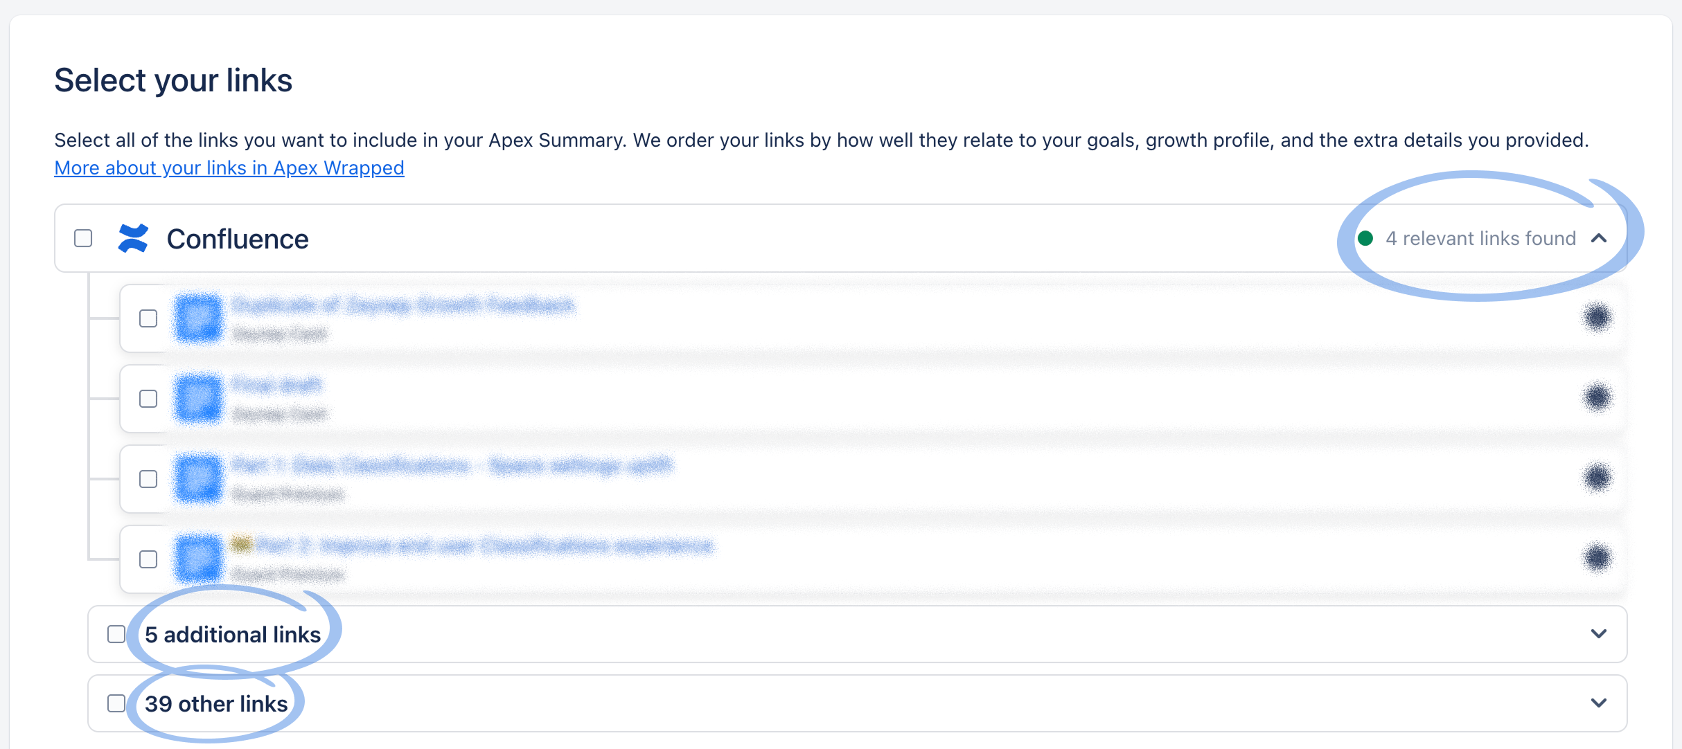Tick the checkbox of the fourth link row
This screenshot has height=749, width=1682.
[148, 559]
